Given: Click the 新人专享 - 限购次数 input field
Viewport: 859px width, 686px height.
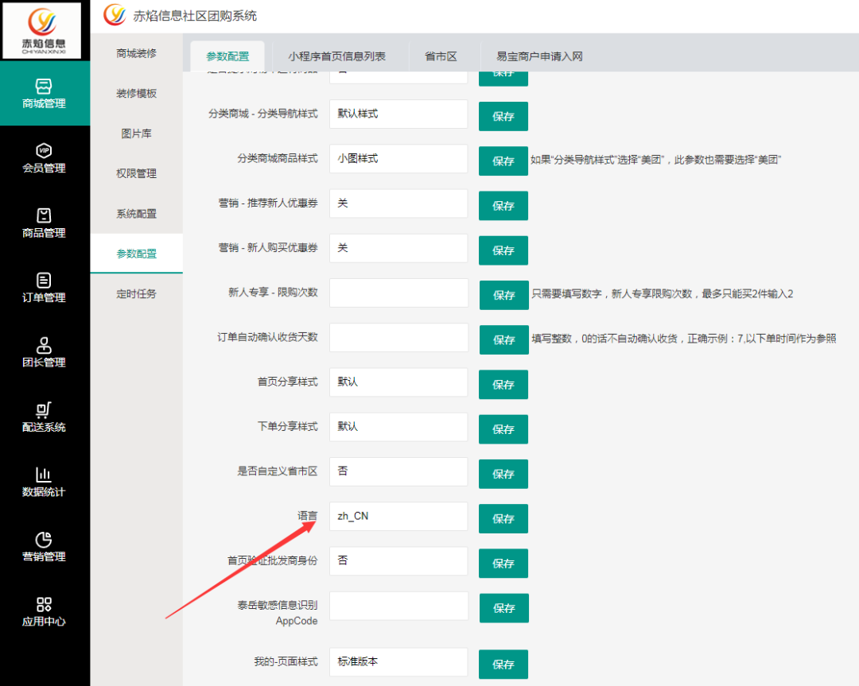Looking at the screenshot, I should click(398, 293).
